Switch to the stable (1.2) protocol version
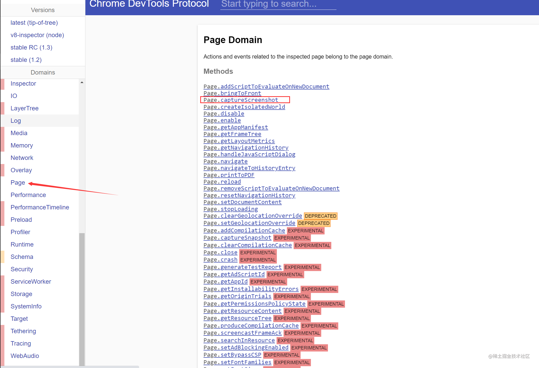The height and width of the screenshot is (368, 539). point(26,60)
